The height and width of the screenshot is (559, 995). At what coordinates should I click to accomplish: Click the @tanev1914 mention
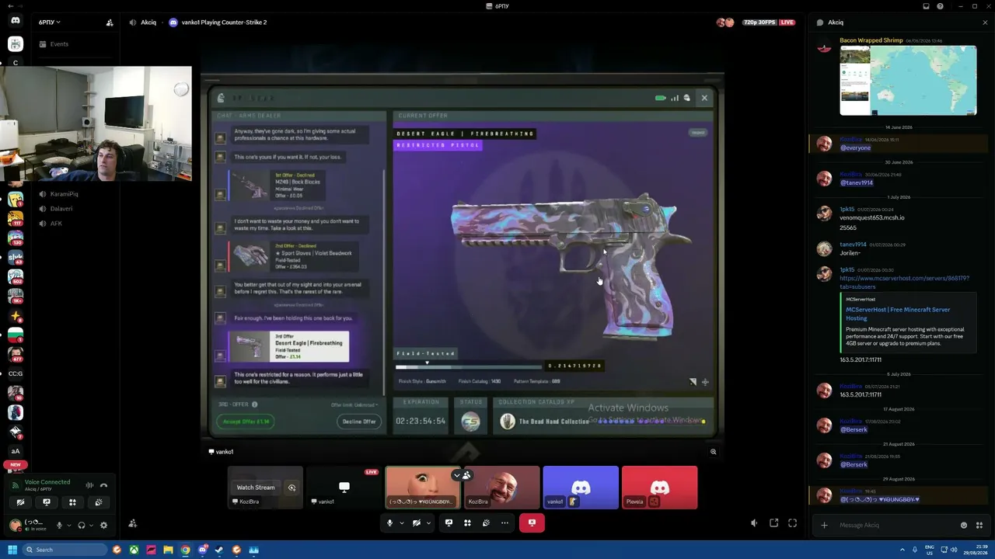click(x=857, y=182)
